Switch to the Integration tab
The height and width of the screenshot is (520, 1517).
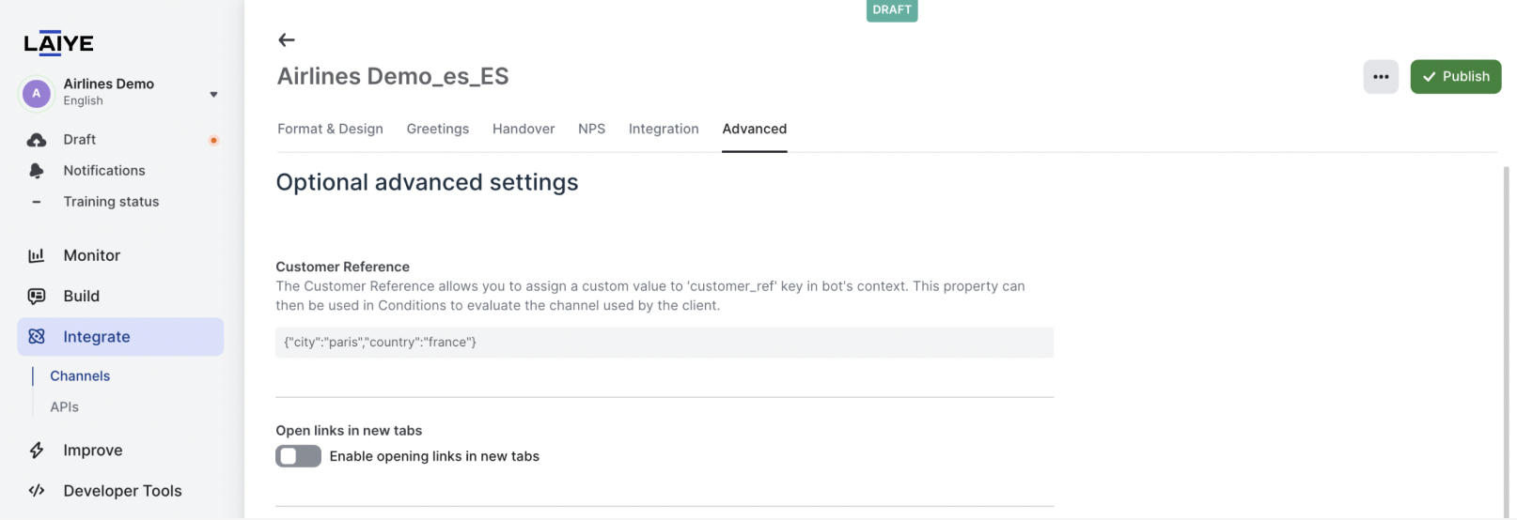664,129
